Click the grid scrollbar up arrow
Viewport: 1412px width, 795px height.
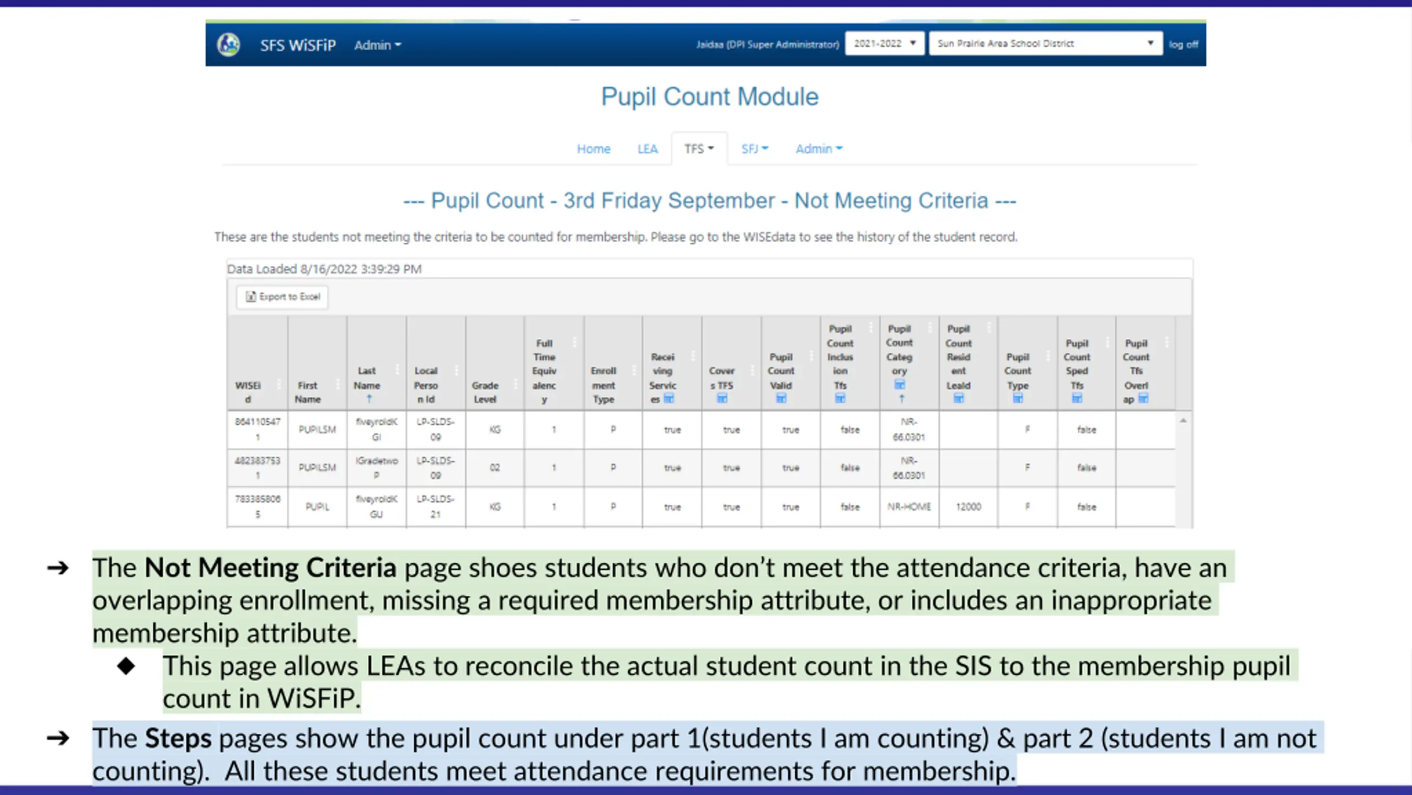click(x=1183, y=421)
